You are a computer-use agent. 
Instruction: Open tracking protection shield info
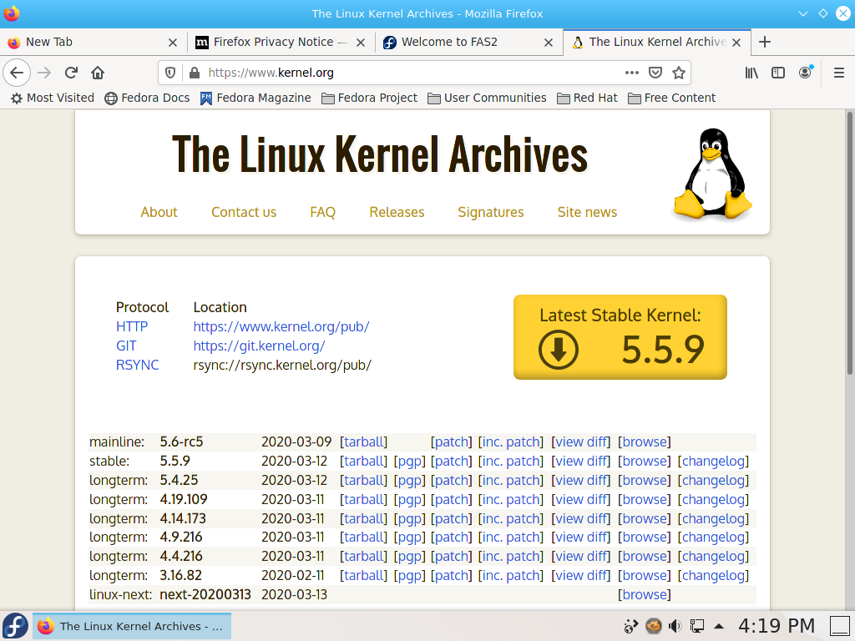pos(170,73)
